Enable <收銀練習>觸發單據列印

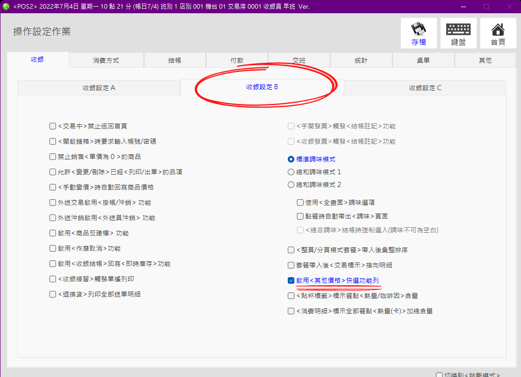coord(52,279)
